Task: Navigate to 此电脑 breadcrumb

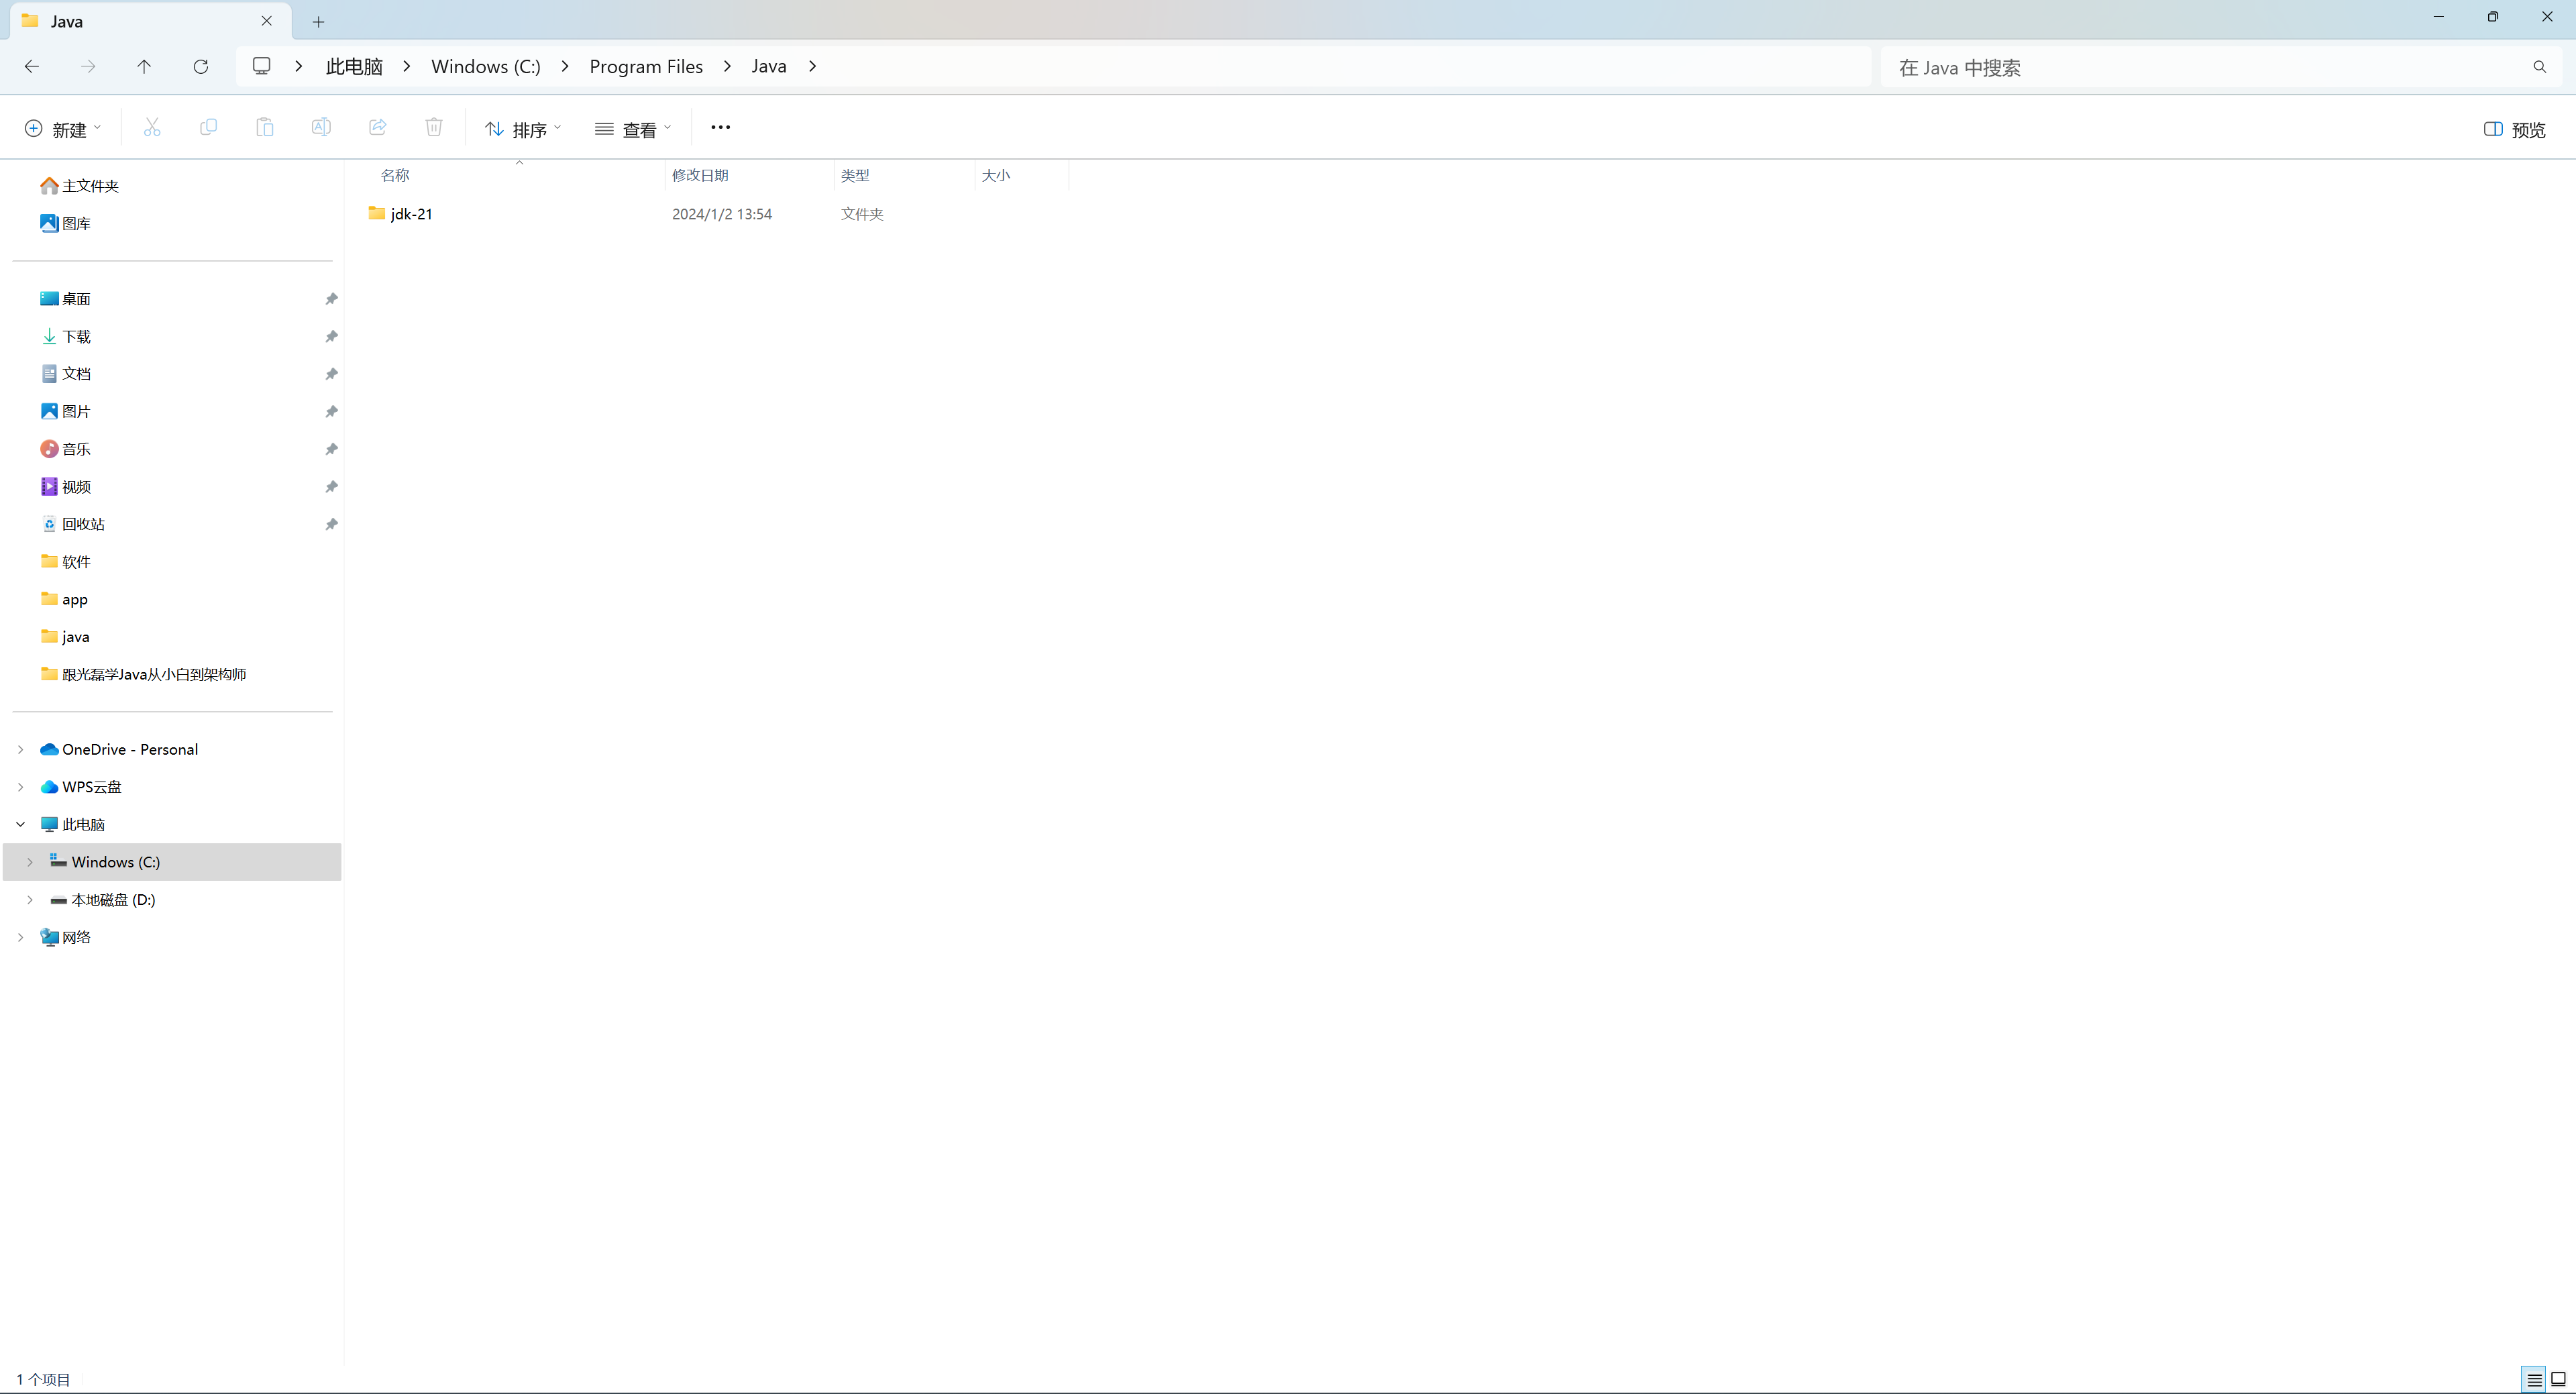Action: coord(354,66)
